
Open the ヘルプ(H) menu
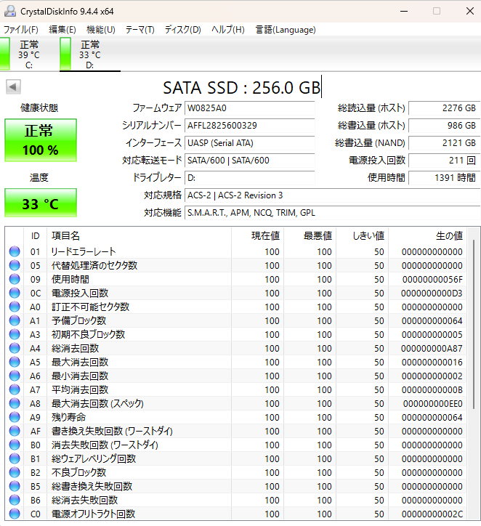pos(228,30)
